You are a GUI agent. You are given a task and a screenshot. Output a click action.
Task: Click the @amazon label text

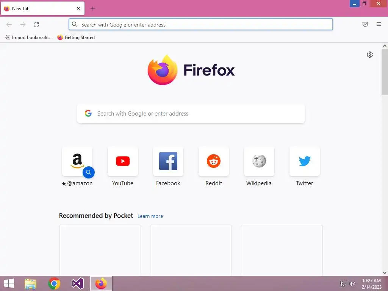pyautogui.click(x=80, y=183)
